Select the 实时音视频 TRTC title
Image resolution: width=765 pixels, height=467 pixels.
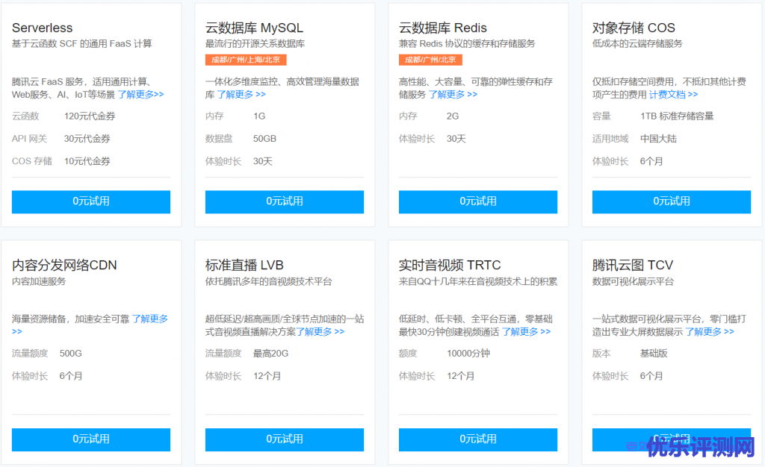pyautogui.click(x=450, y=265)
